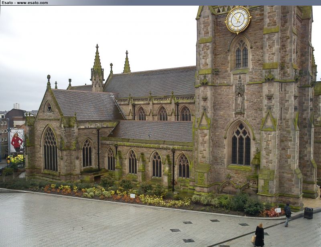Click the 'Esato - www.esato.com' header text
Viewport: 321px width, 247px height.
pos(25,3)
